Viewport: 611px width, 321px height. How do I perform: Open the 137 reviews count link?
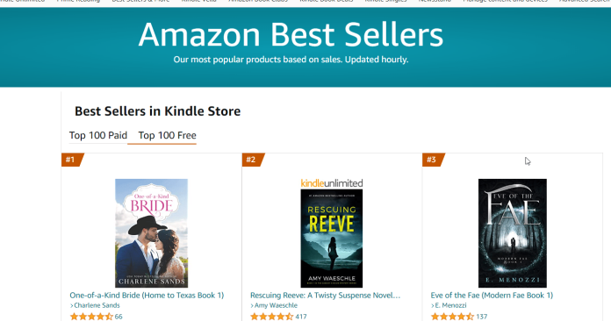[x=482, y=317]
